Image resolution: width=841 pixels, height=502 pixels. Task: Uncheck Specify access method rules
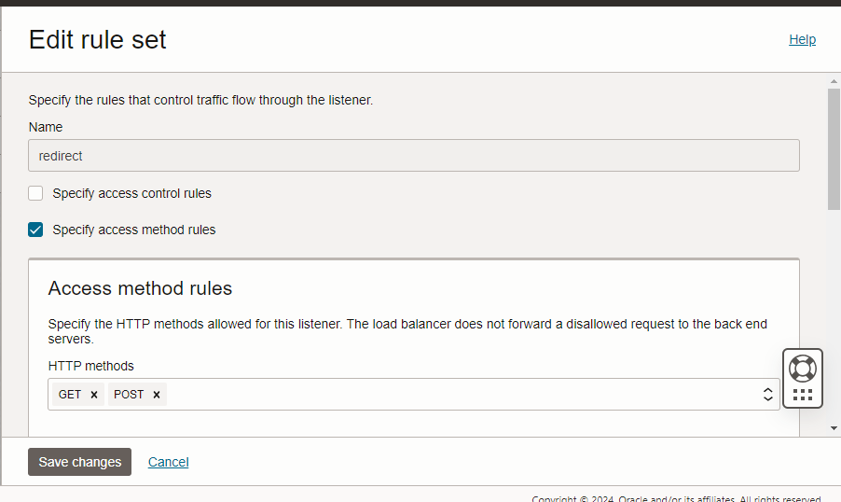coord(35,230)
